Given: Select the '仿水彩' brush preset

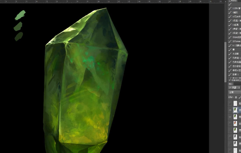Looking at the screenshot, I should pos(234,66).
